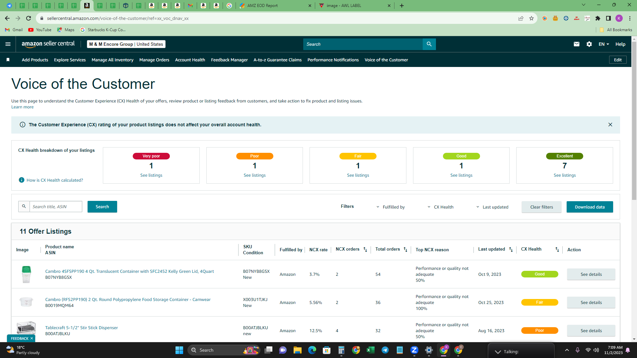
Task: Switch to the AMZ EOD Report tab
Action: click(x=275, y=6)
